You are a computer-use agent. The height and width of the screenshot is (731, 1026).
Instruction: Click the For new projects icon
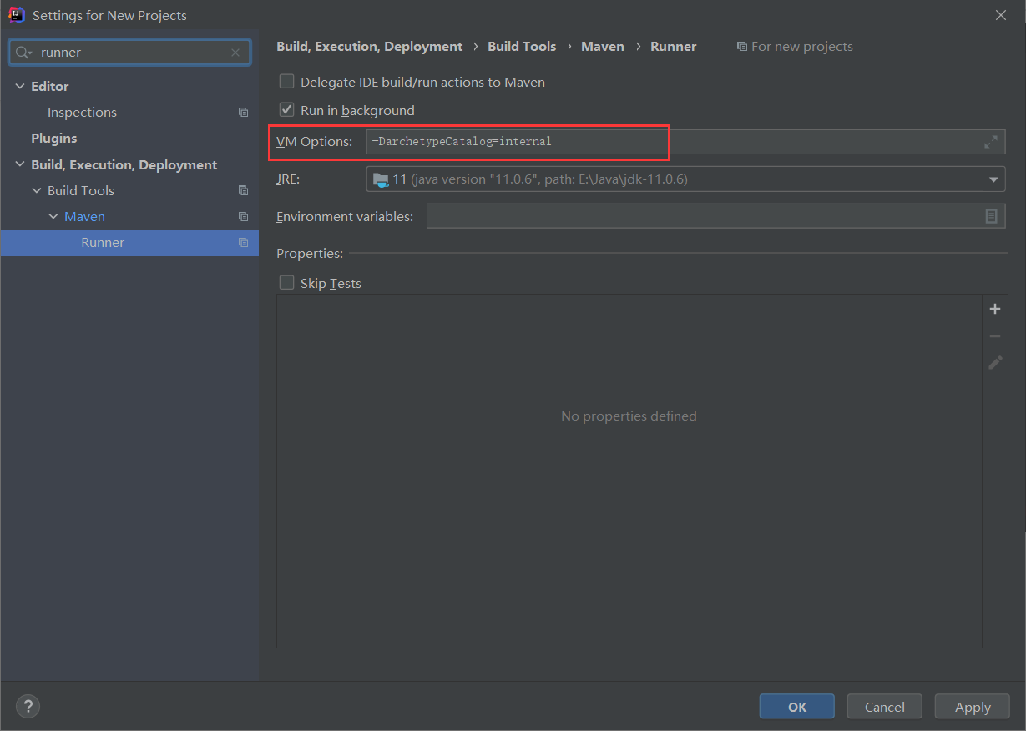741,47
